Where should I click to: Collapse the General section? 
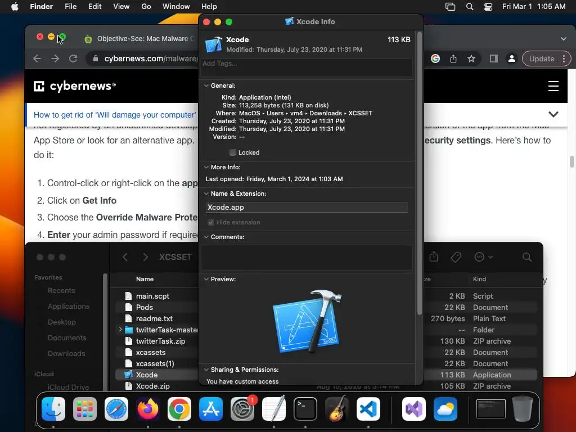click(x=206, y=85)
